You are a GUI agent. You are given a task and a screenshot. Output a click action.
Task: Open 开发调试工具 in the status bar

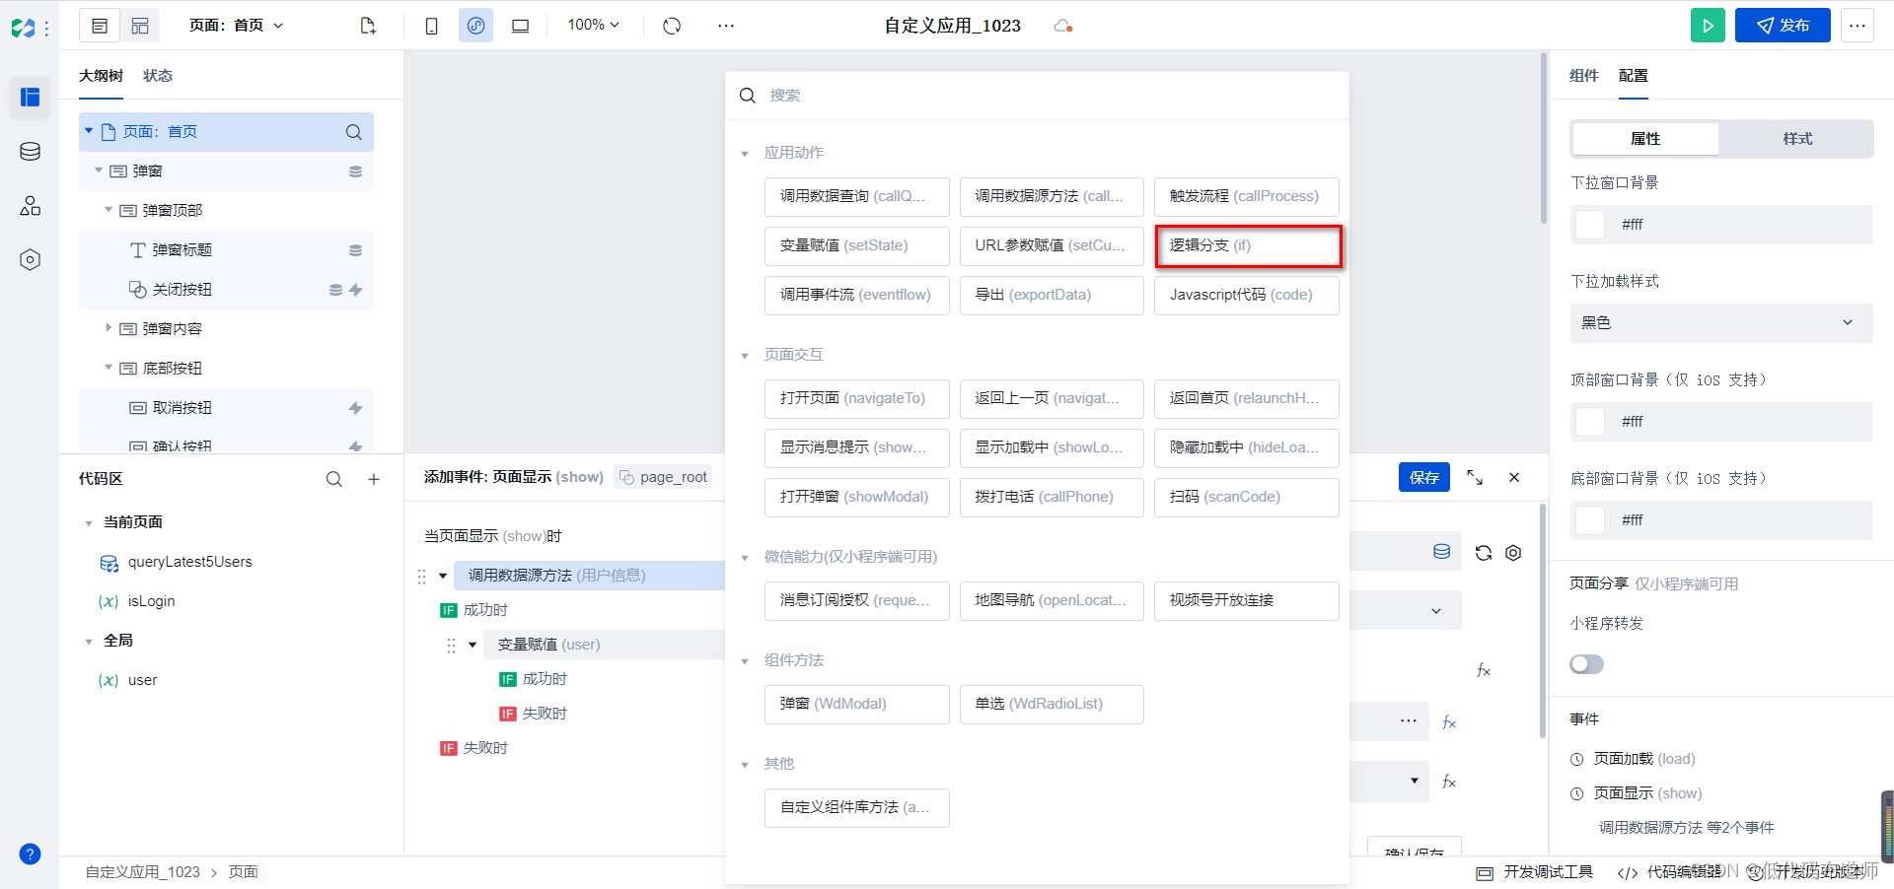(1535, 872)
